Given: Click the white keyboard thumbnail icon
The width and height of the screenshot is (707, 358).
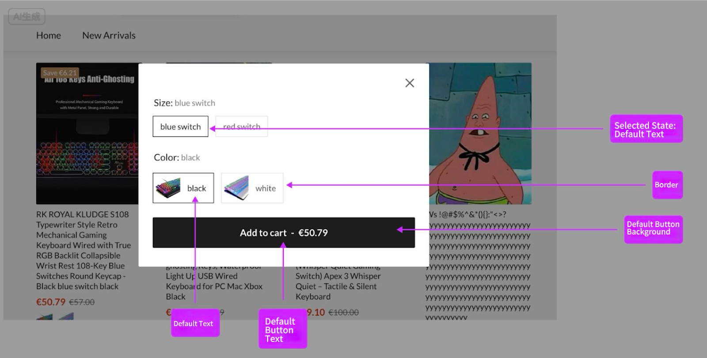Looking at the screenshot, I should (x=236, y=188).
